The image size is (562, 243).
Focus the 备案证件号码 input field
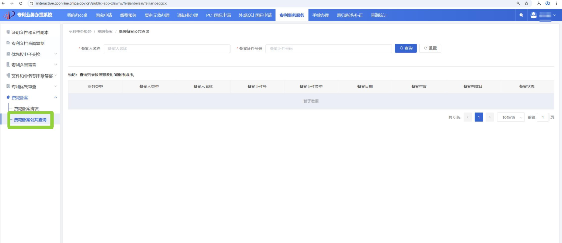click(x=329, y=48)
